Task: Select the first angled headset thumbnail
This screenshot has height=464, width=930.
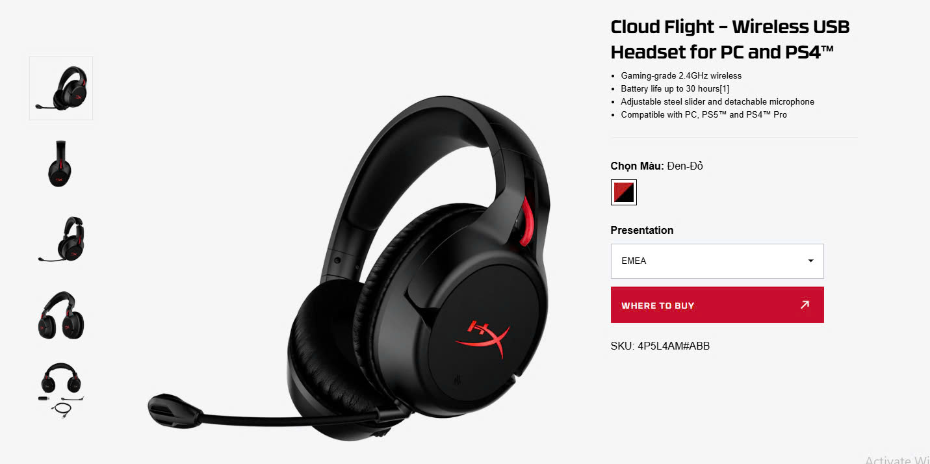Action: coord(61,88)
